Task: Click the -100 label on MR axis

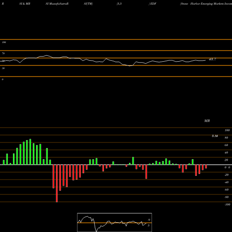Action: (227, 205)
